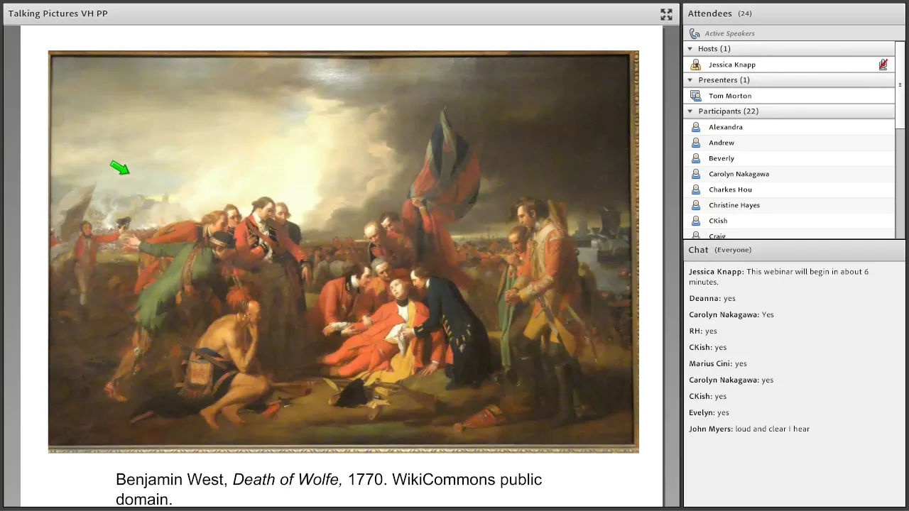Image resolution: width=909 pixels, height=511 pixels.
Task: Select Carolyn Nakagawa in participants list
Action: (x=789, y=174)
